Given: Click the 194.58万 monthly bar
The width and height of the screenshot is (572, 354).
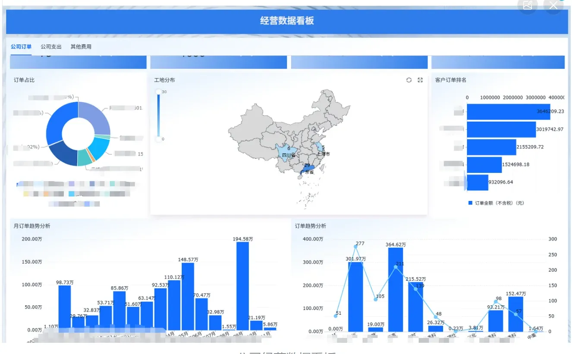Looking at the screenshot, I should tap(242, 286).
